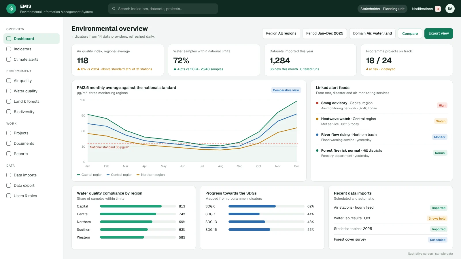The width and height of the screenshot is (461, 259).
Task: Click the Indicators sidebar icon
Action: [9, 49]
